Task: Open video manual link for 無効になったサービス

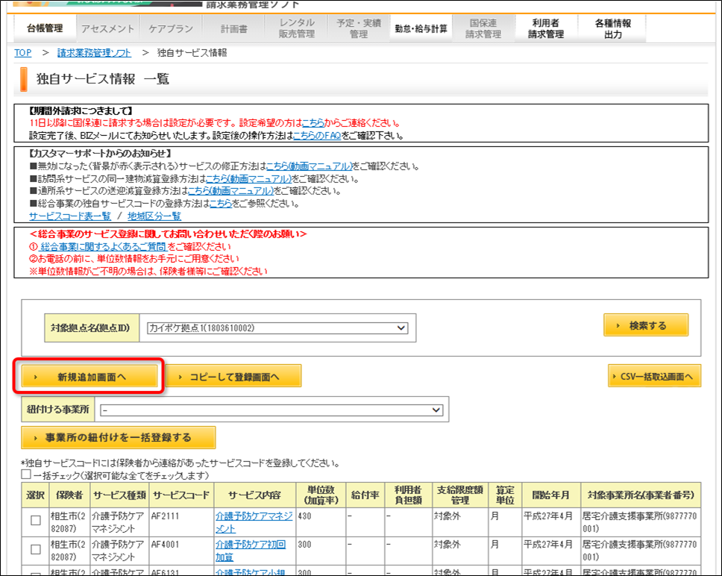Action: (310, 166)
